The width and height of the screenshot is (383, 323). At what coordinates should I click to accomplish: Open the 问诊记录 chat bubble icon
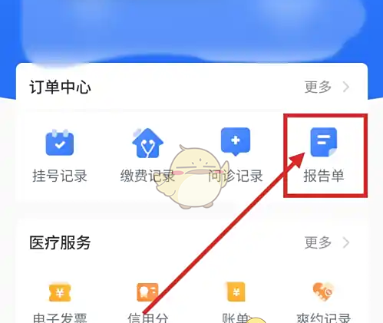tap(236, 141)
